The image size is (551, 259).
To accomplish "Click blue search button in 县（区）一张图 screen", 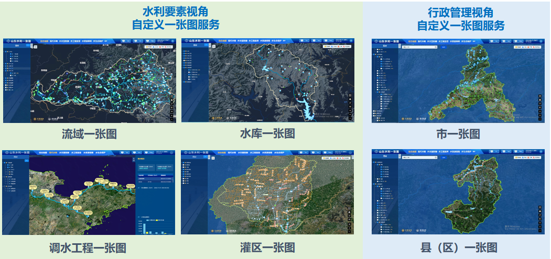I will coord(444,157).
